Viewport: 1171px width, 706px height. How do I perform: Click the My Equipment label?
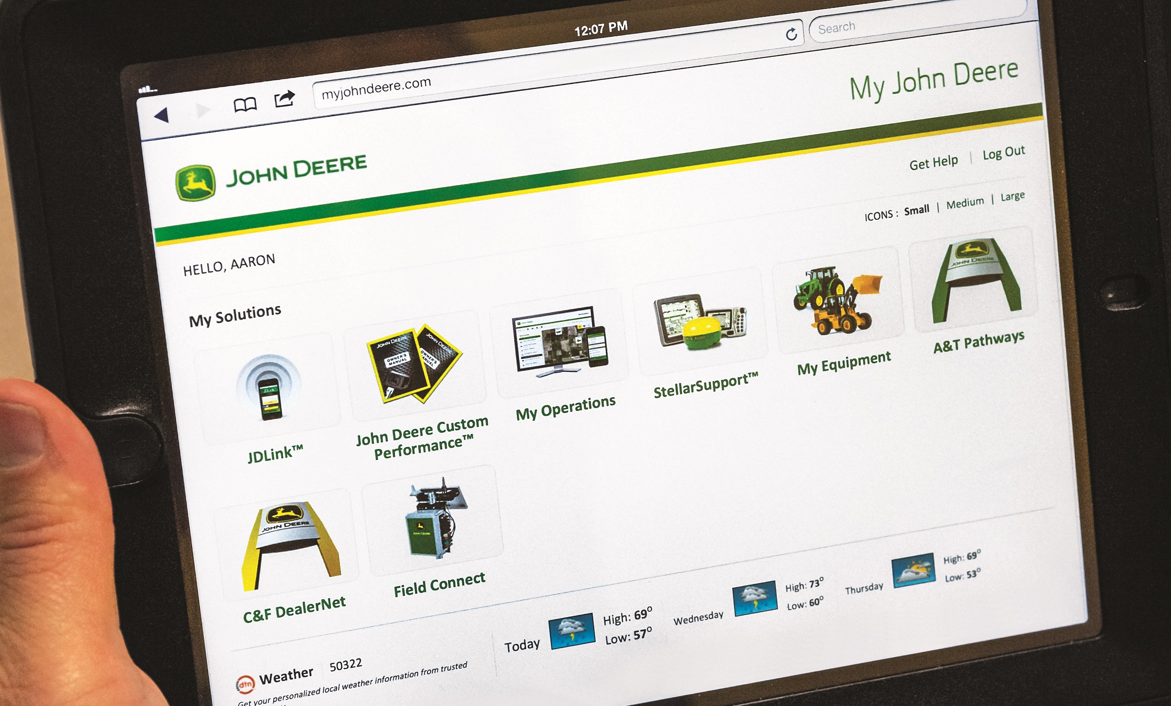(x=844, y=363)
